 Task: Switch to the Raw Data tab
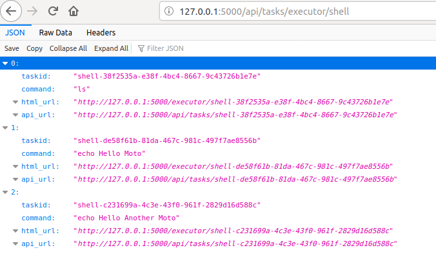point(55,33)
